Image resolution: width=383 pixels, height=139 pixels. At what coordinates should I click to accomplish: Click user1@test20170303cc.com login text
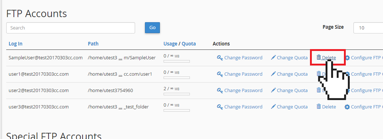click(x=39, y=74)
